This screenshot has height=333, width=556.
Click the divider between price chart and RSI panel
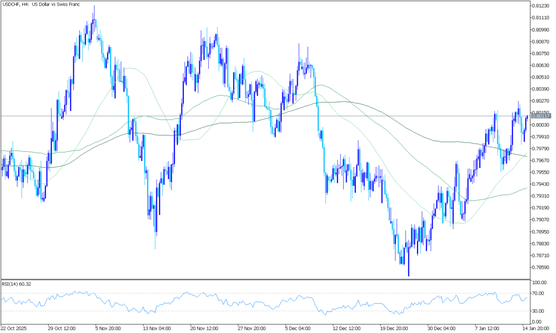coord(265,279)
